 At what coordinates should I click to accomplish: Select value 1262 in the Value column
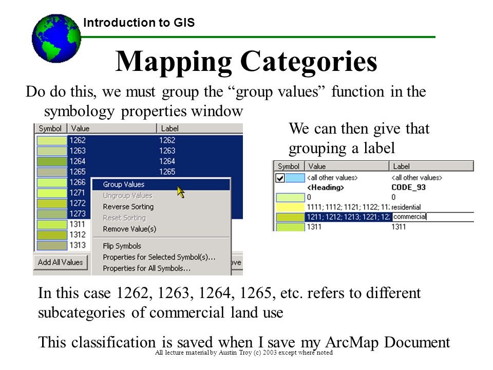pyautogui.click(x=78, y=140)
